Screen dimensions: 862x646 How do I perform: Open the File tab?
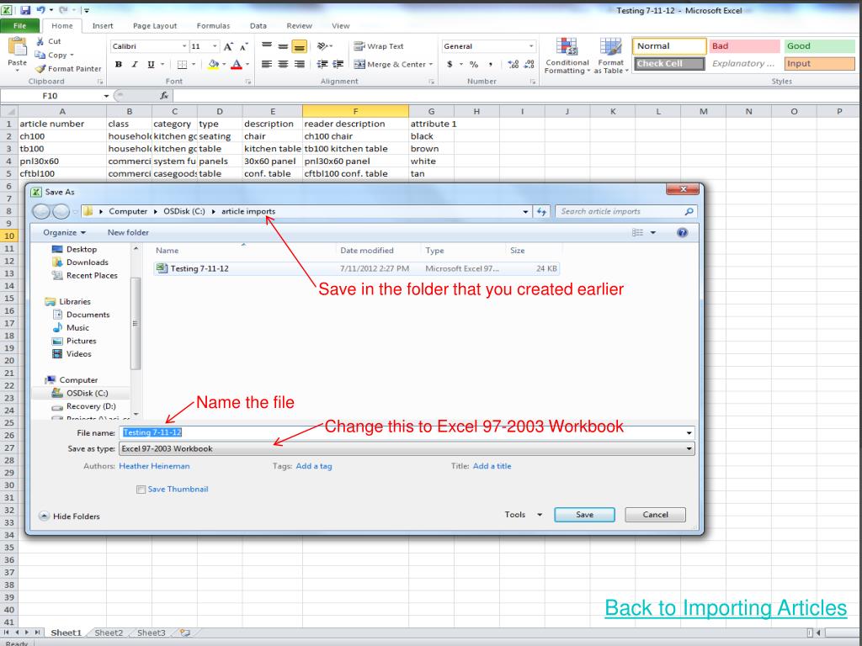pos(20,26)
